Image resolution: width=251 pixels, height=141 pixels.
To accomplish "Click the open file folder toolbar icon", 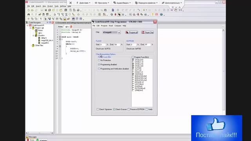I will pyautogui.click(x=32, y=10).
